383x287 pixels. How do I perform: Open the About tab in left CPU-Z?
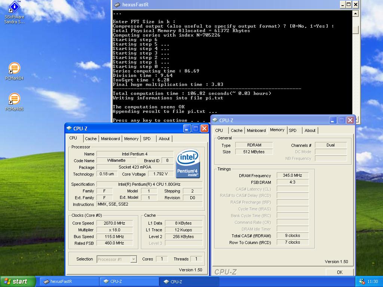[x=164, y=139]
